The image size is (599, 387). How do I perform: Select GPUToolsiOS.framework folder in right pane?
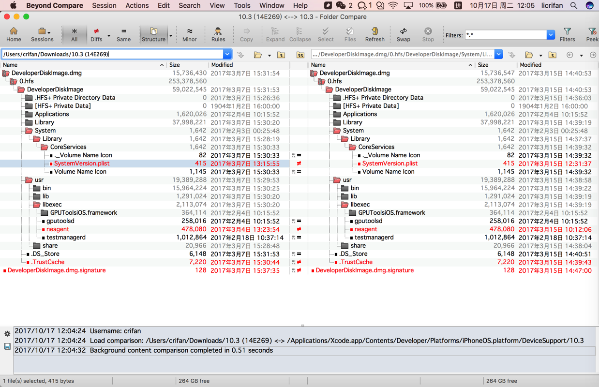click(391, 213)
